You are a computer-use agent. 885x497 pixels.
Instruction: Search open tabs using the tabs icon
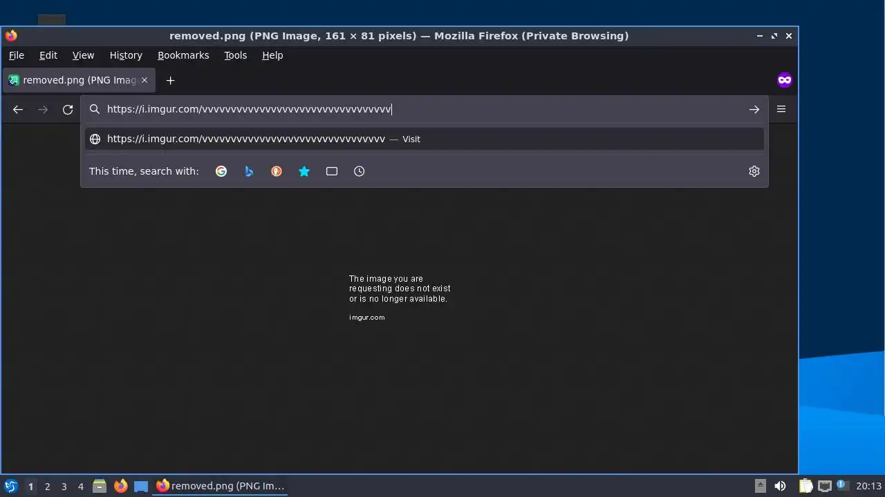[332, 171]
